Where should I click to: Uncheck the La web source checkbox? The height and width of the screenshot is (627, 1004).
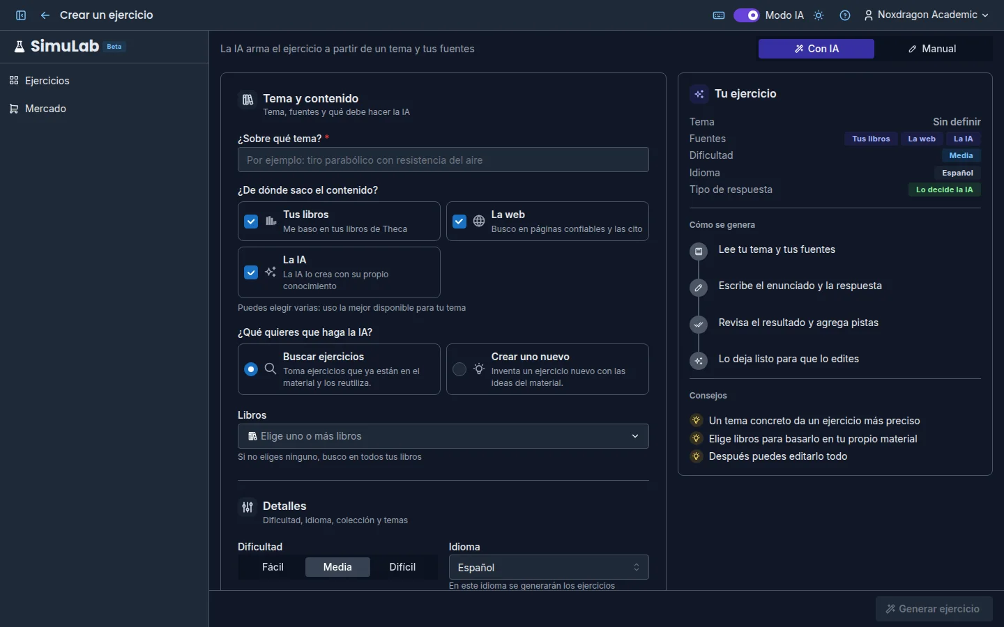[459, 222]
